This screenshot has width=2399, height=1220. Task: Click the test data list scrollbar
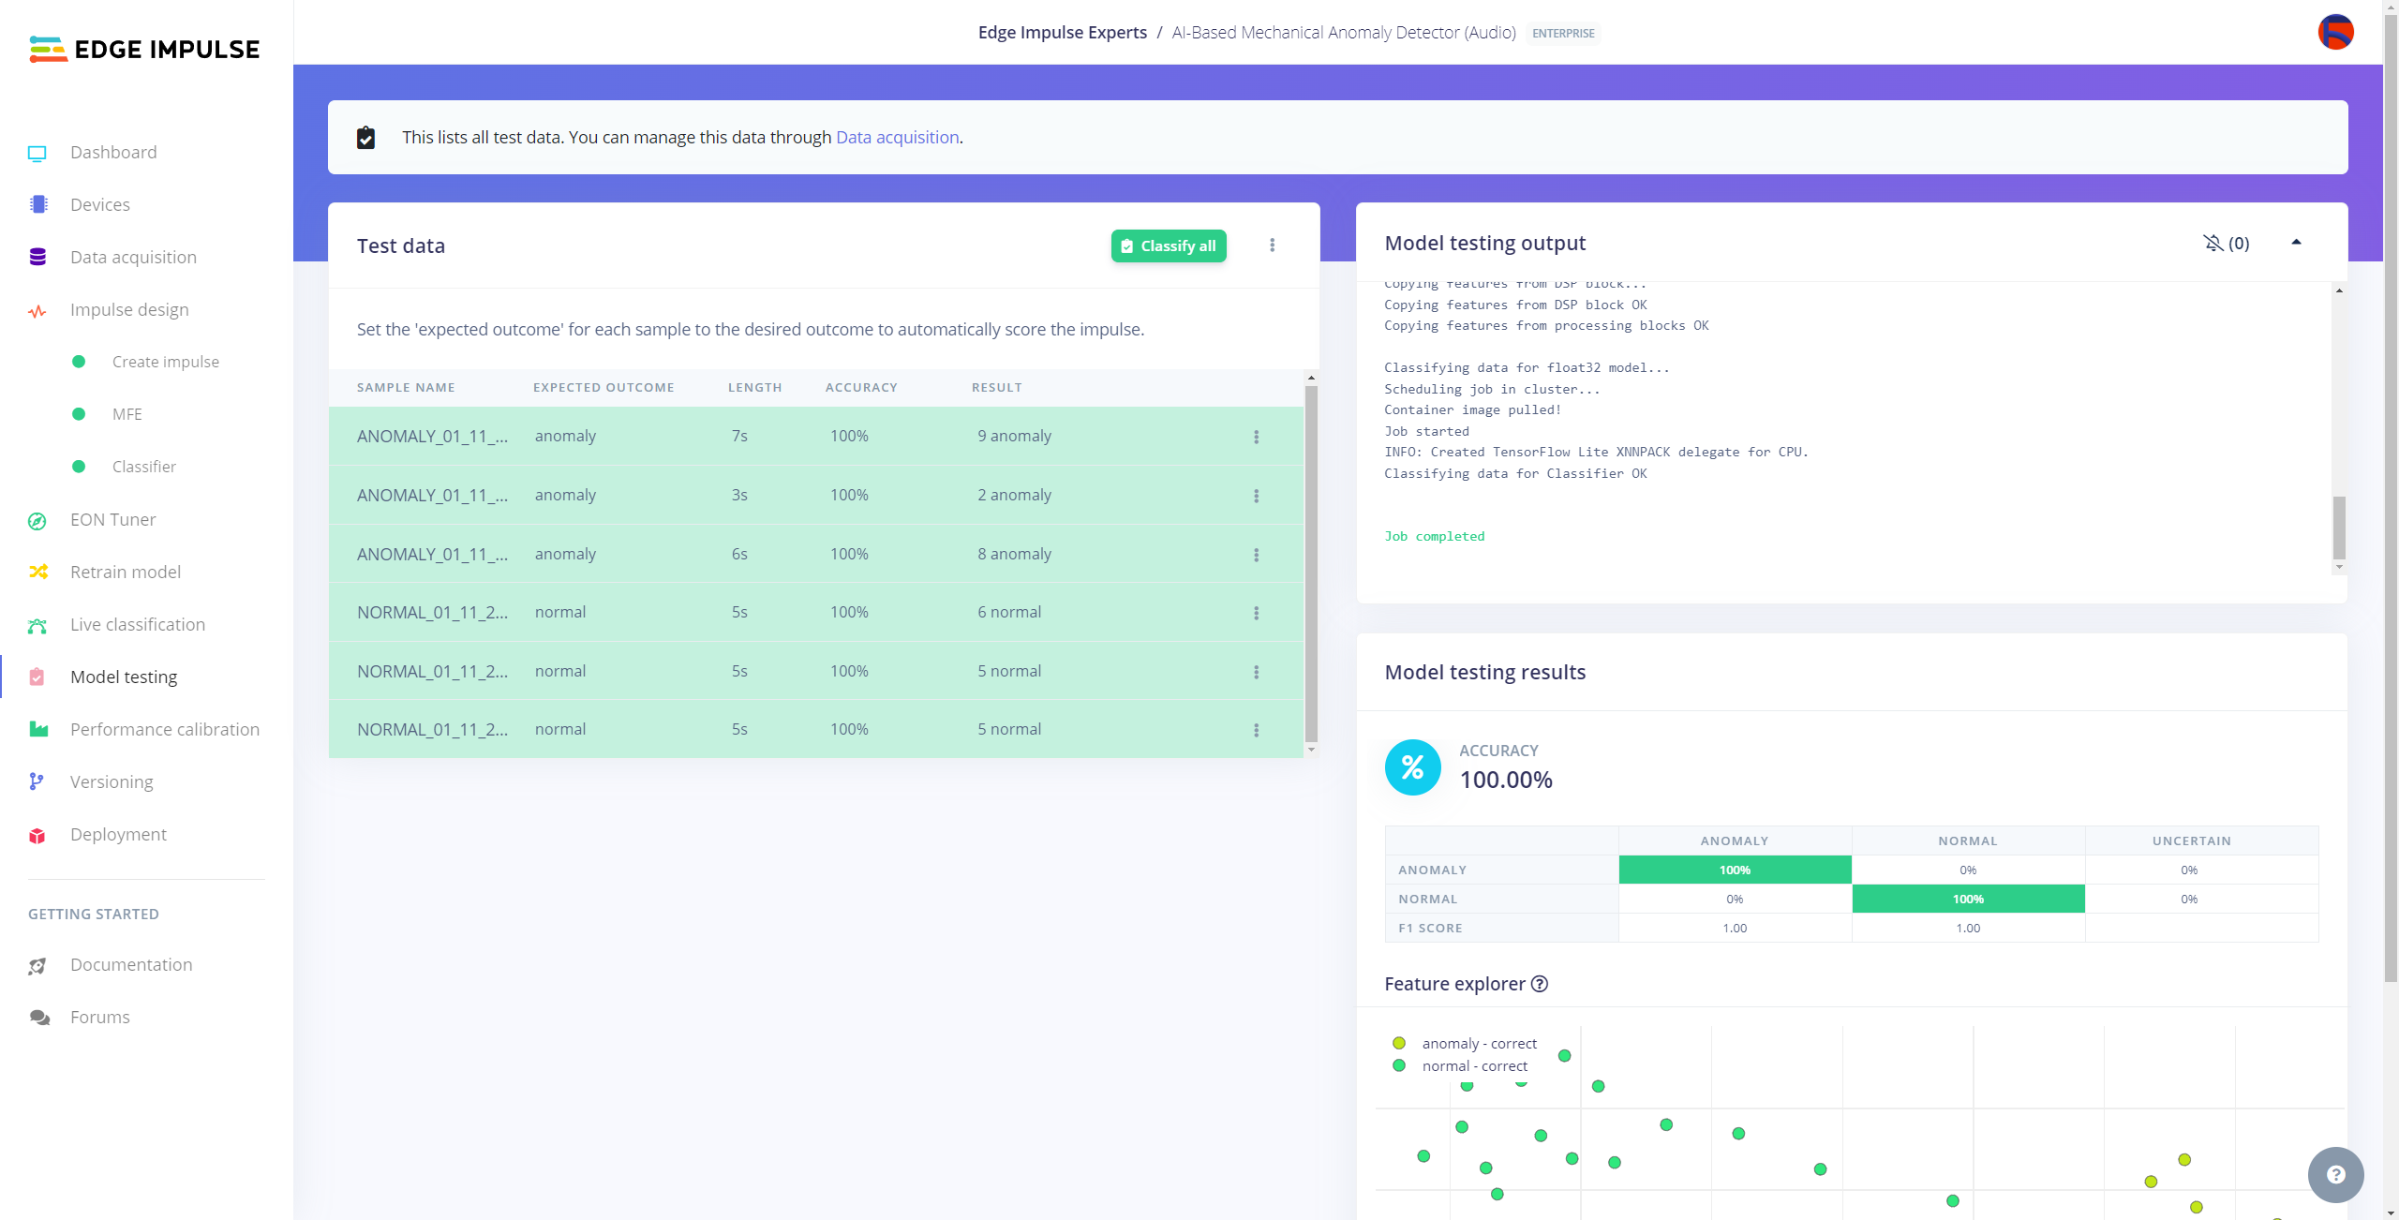tap(1311, 562)
